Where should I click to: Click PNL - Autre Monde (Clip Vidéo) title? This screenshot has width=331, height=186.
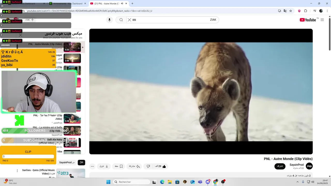(288, 159)
